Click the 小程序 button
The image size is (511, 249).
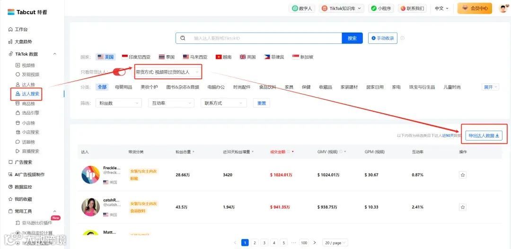(381, 8)
